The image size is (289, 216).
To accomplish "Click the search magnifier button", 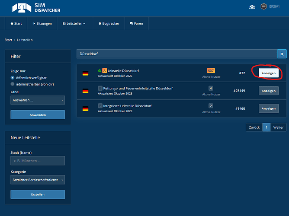I will click(x=282, y=54).
